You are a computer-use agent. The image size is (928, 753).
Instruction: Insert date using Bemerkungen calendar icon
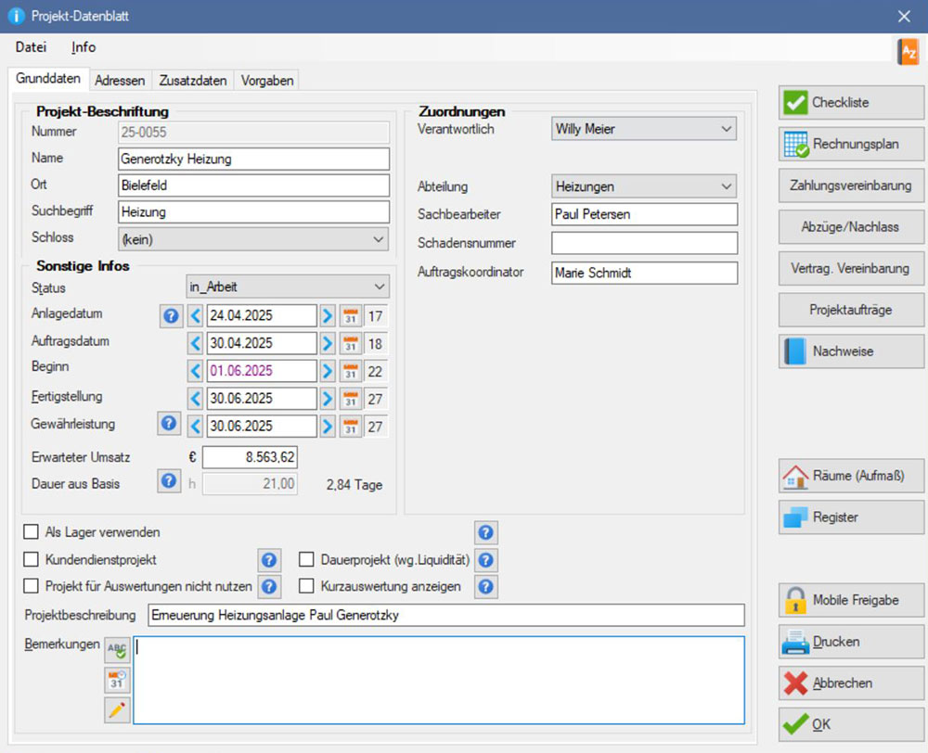(117, 681)
